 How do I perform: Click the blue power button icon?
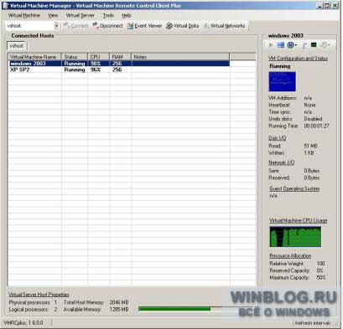coord(291,45)
